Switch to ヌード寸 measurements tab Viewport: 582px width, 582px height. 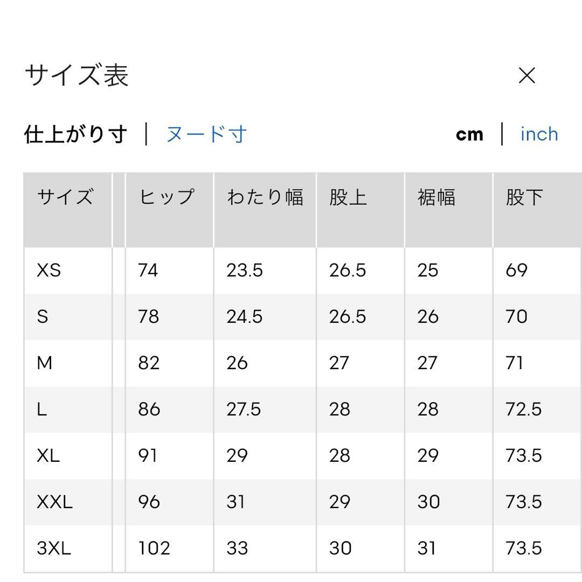tap(206, 134)
